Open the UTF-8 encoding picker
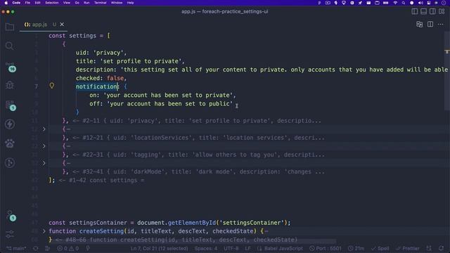450x253 pixels. click(x=231, y=248)
